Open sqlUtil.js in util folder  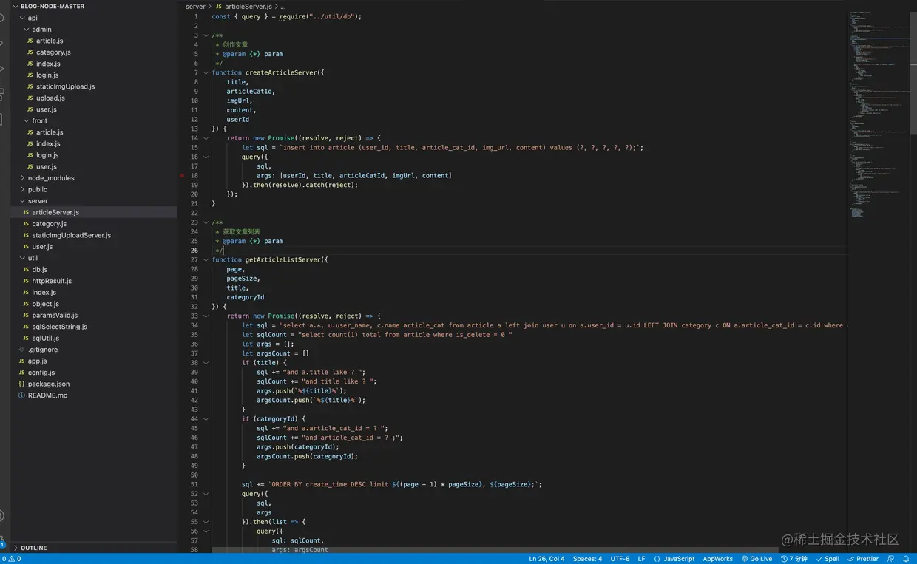pos(45,338)
